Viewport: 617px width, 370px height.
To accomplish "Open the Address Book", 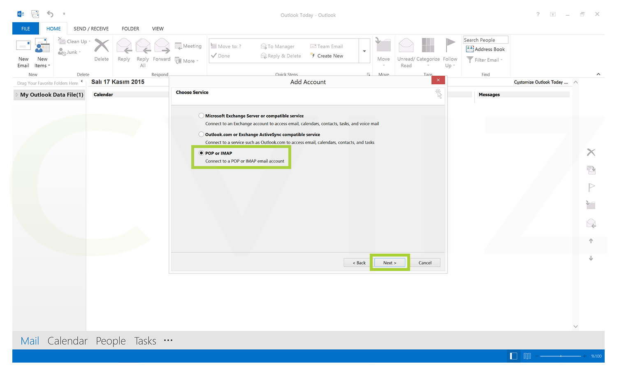I will click(x=485, y=49).
